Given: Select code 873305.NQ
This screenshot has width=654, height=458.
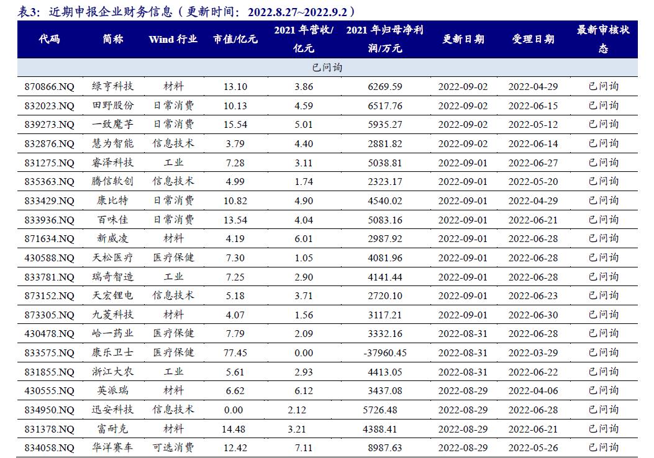Looking at the screenshot, I should 49,315.
